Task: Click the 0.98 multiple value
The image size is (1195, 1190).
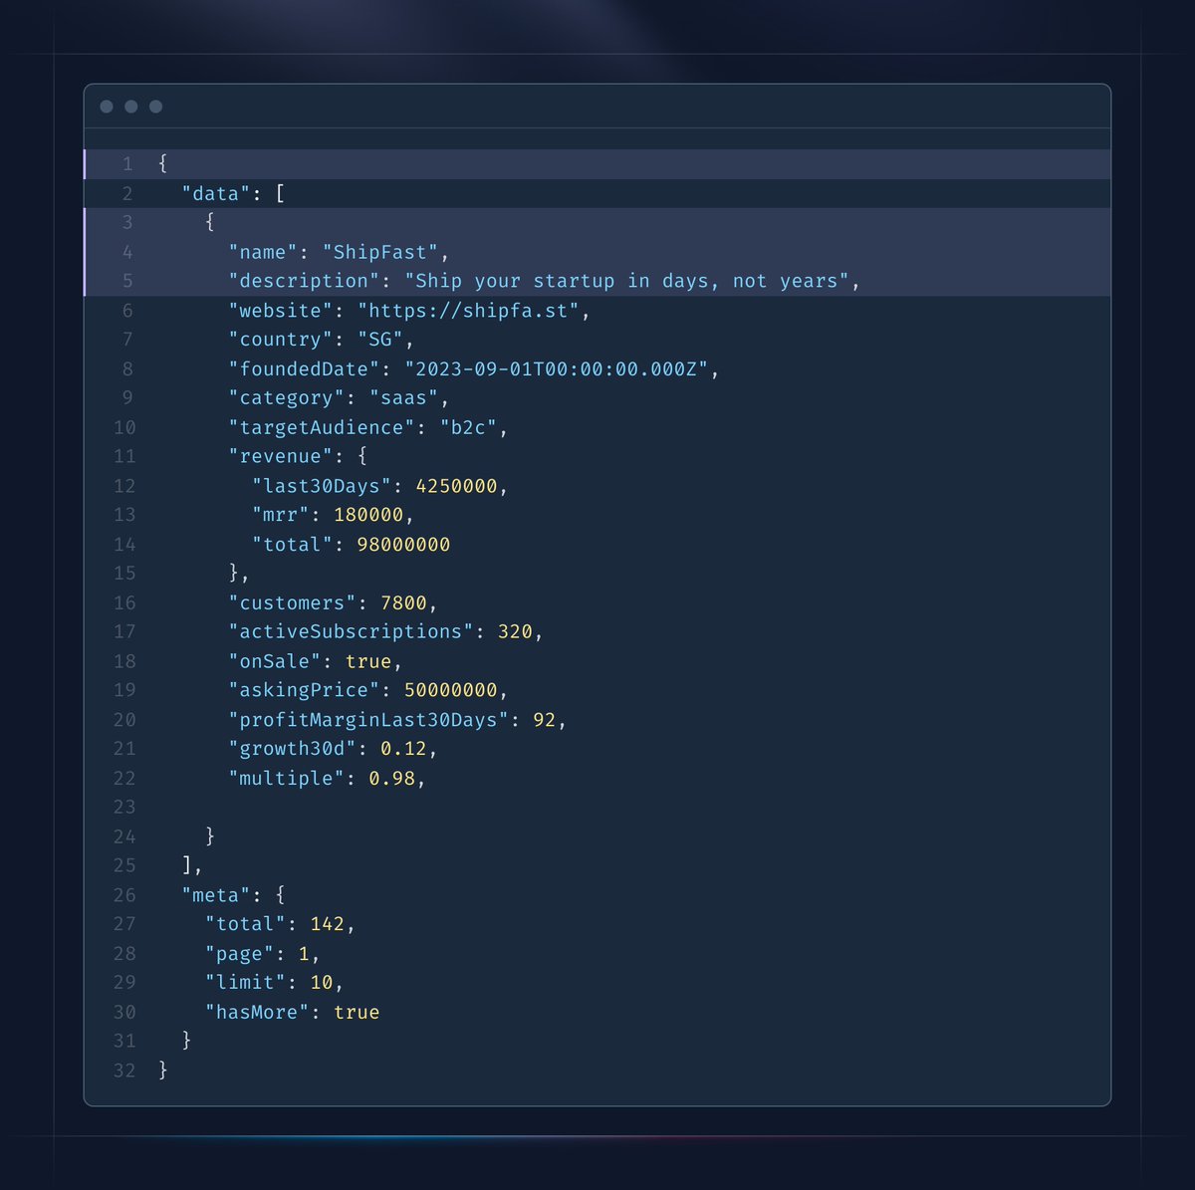Action: (392, 778)
